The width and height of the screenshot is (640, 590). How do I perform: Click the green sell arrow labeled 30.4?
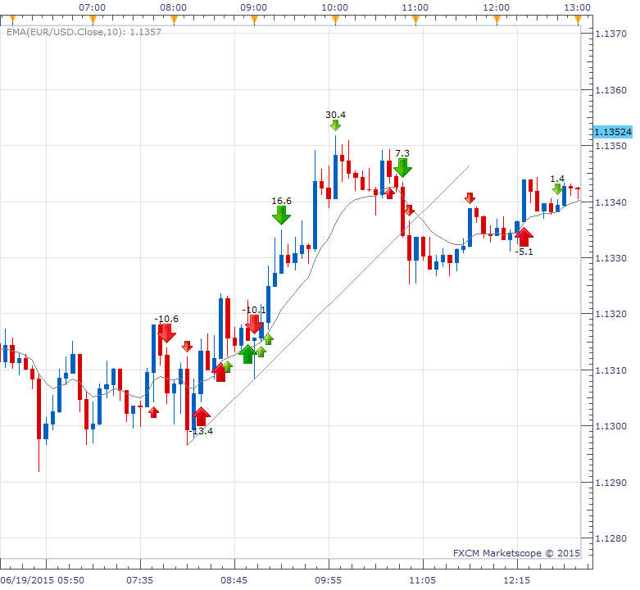click(x=335, y=125)
